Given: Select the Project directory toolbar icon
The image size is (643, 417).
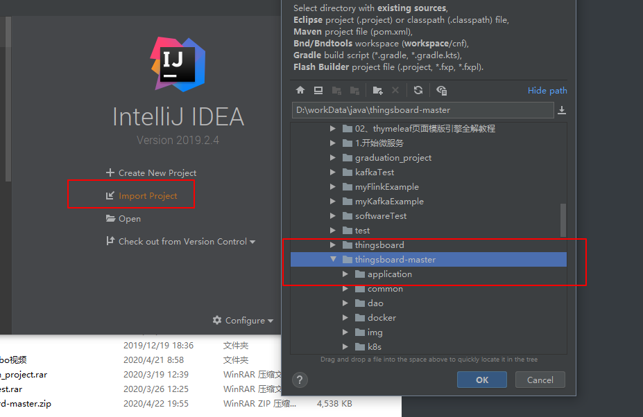Looking at the screenshot, I should pos(336,90).
